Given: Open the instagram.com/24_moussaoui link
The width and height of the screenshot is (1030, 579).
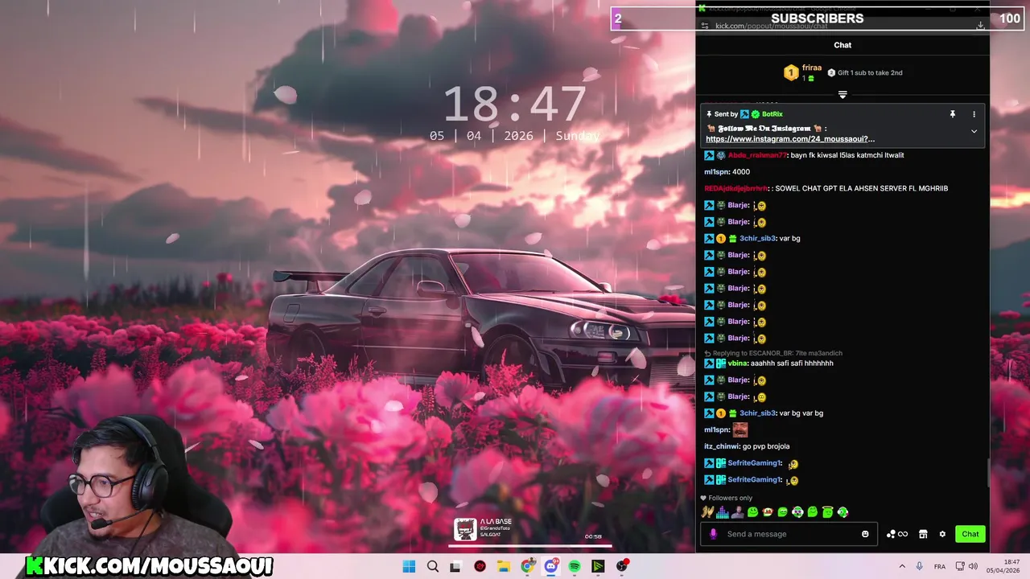Looking at the screenshot, I should (x=790, y=139).
